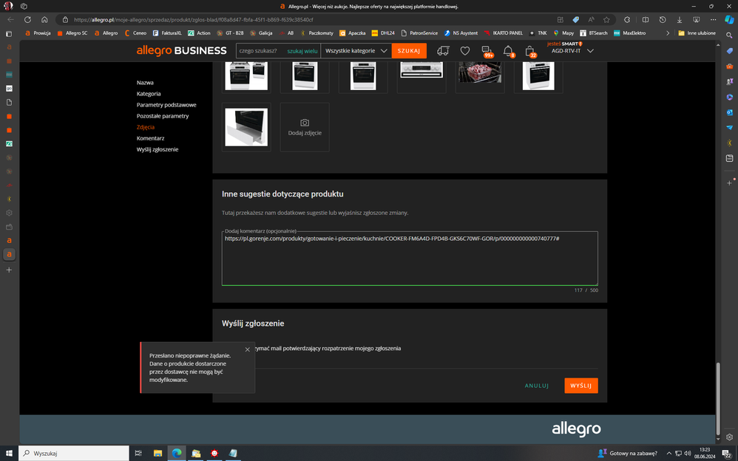Open messages icon with 99+ badge
The width and height of the screenshot is (738, 461).
click(487, 51)
